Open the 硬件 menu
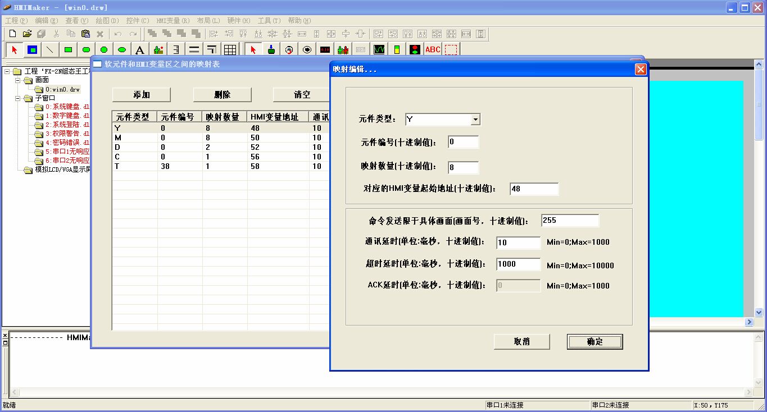The width and height of the screenshot is (767, 412). (238, 21)
